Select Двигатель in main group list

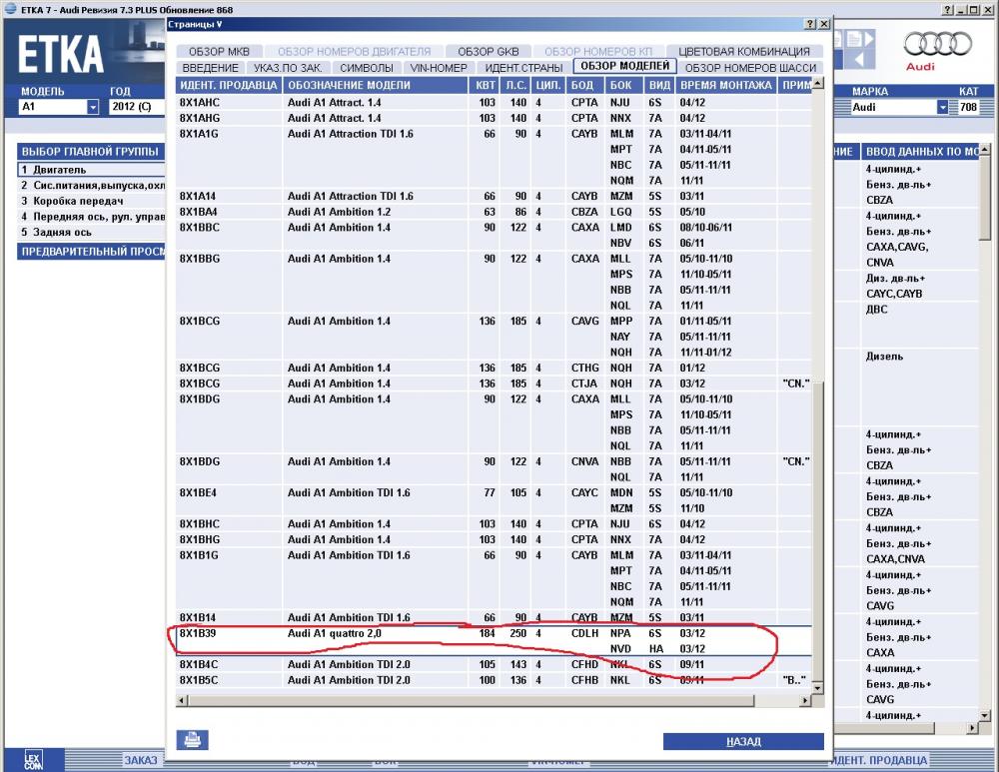tap(91, 170)
